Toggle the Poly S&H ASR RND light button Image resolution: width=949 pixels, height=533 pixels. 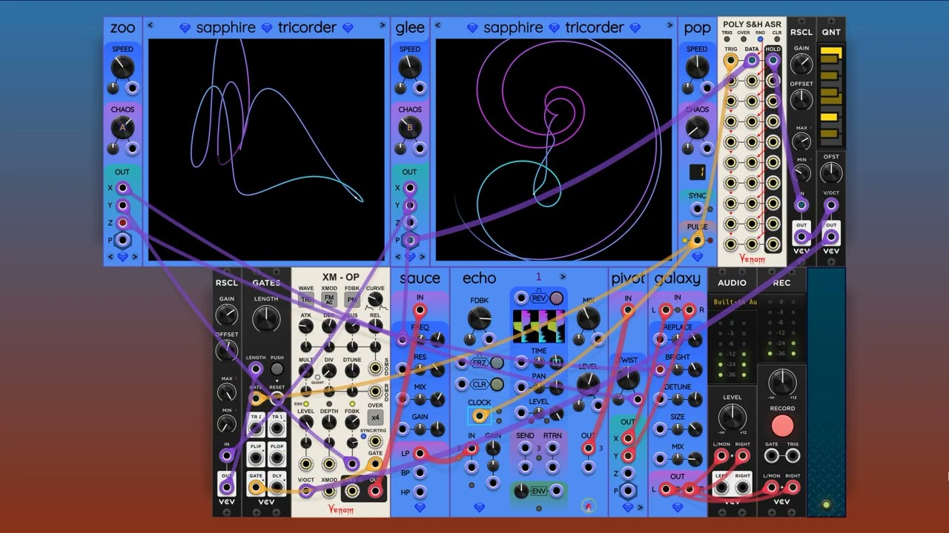pos(760,40)
